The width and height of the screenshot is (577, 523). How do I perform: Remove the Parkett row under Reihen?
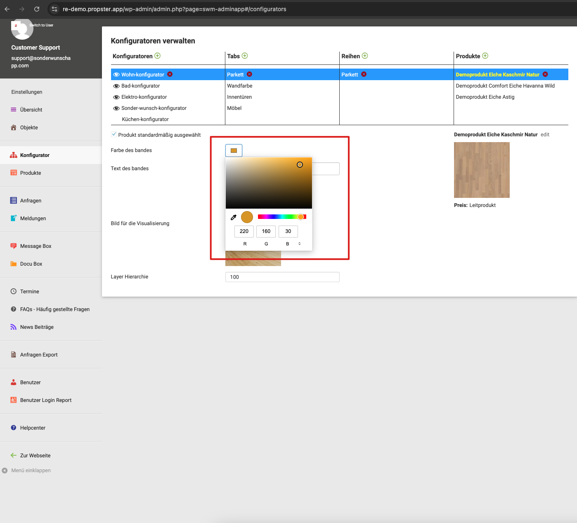click(364, 74)
